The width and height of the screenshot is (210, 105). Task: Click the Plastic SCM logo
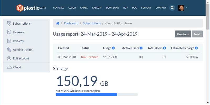click(31, 8)
